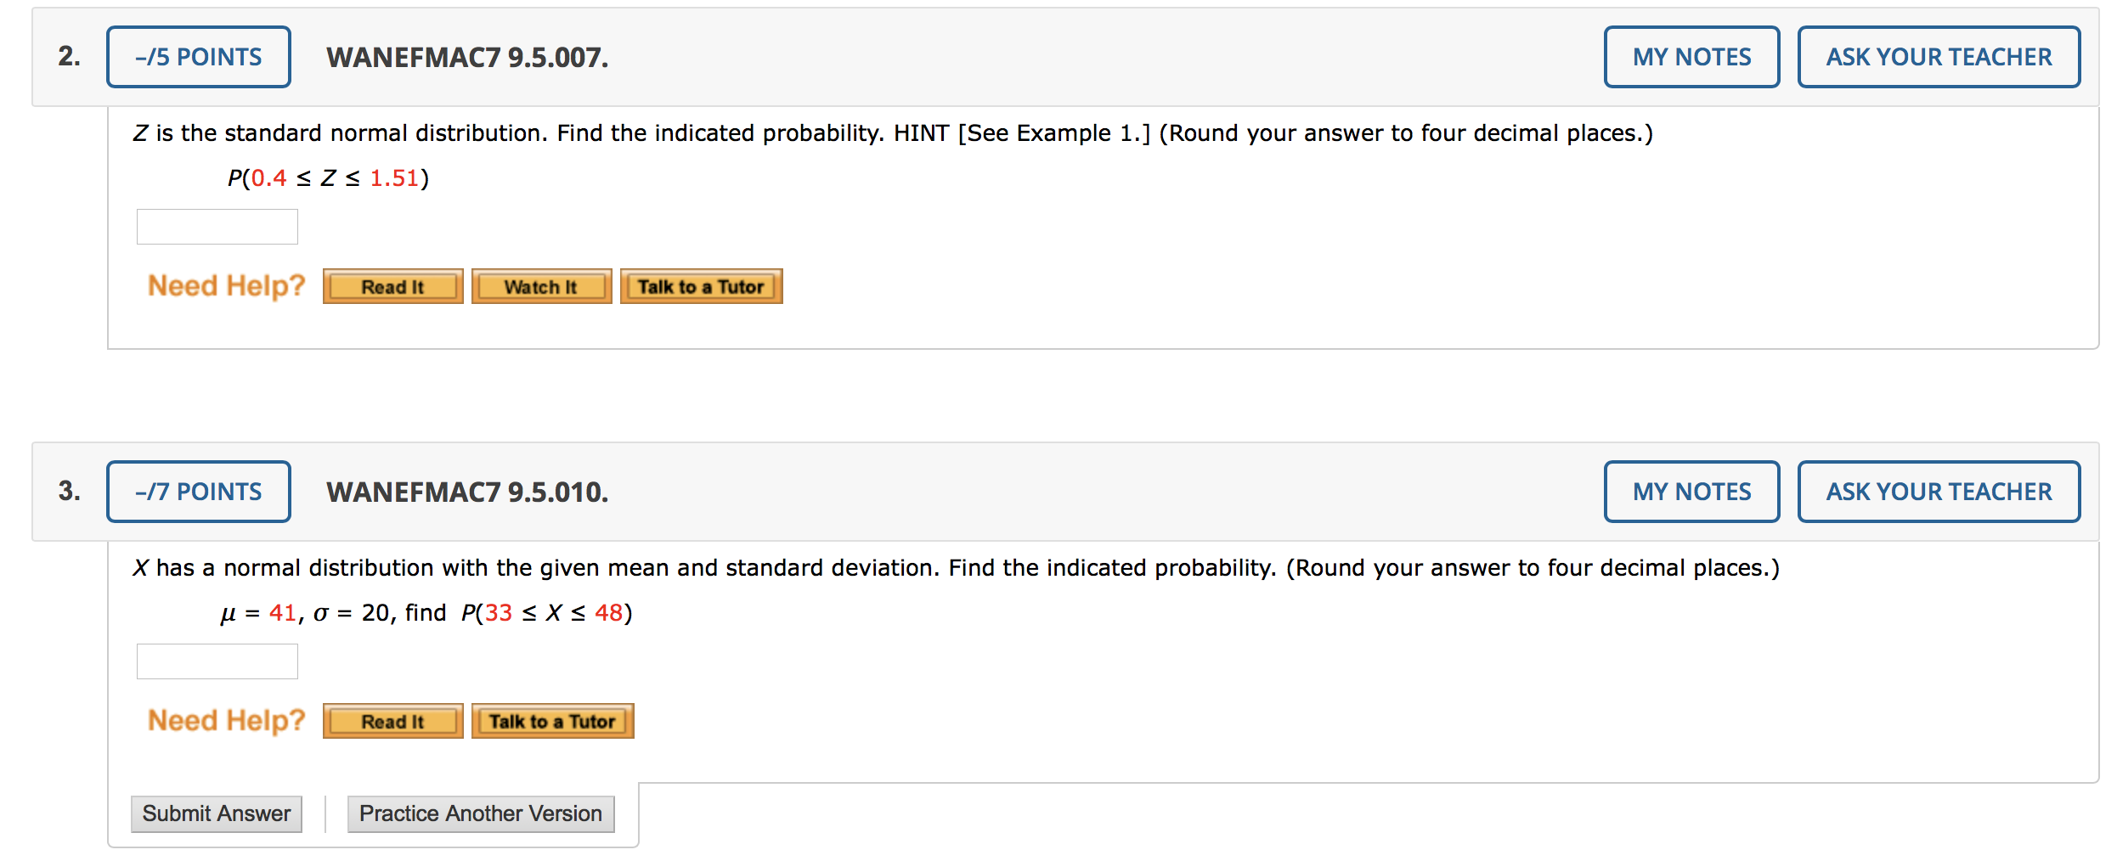Click WANEFMAC7 9.5.010 problem title

pos(466,492)
